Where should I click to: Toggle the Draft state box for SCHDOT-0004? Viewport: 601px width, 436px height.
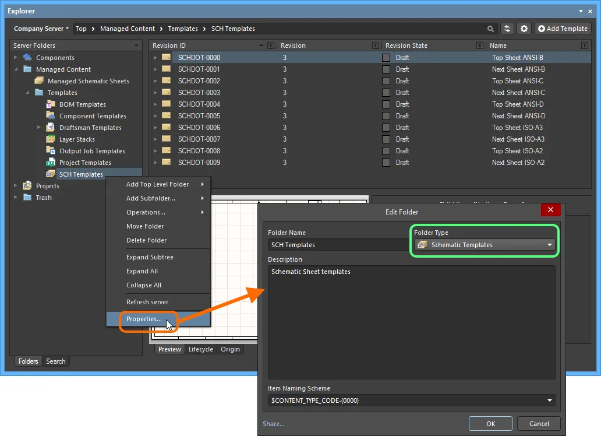coord(386,104)
